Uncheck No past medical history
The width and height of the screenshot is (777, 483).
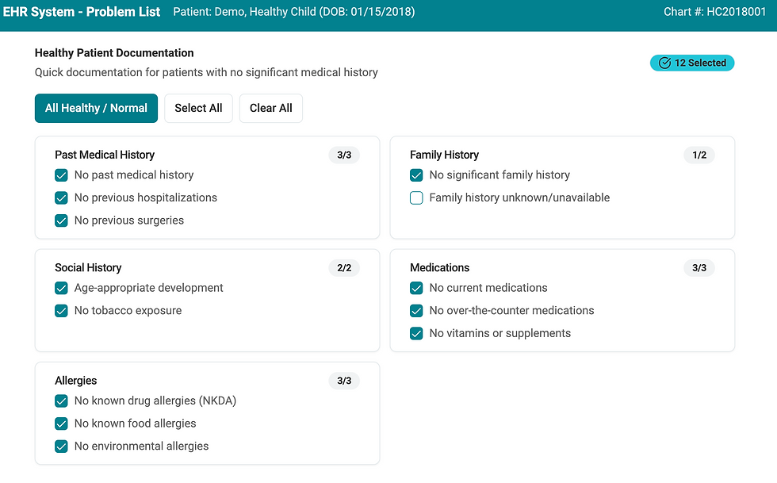[x=61, y=175]
